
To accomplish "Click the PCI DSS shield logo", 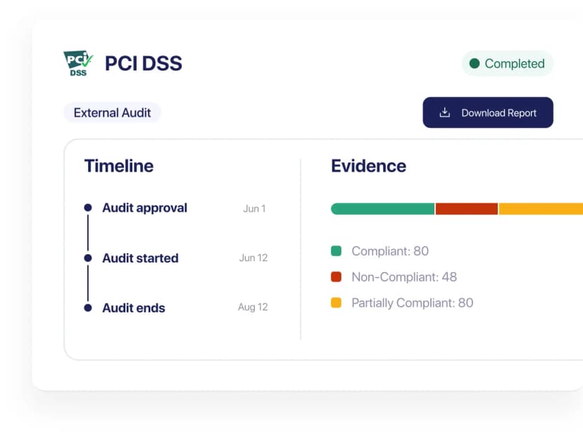I will (x=77, y=63).
